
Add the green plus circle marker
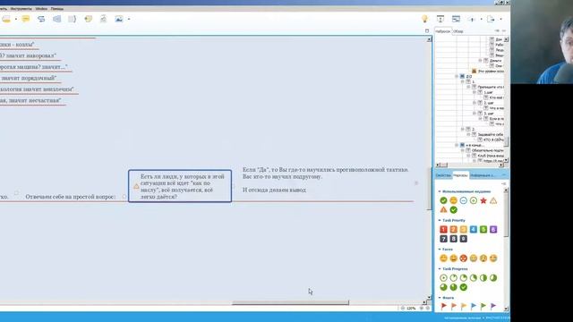474,200
